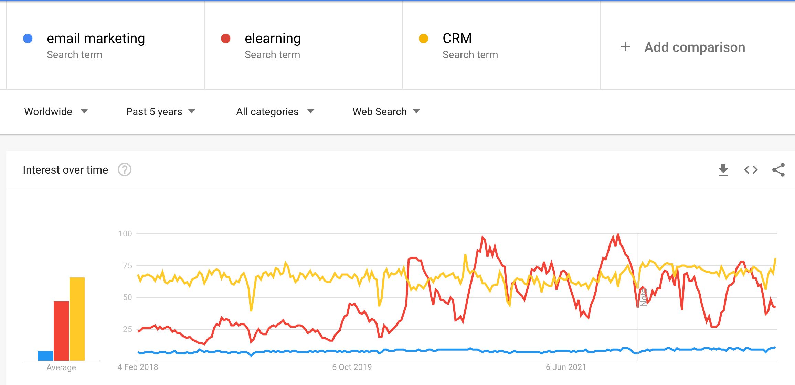Select the yellow CRM average bar
795x385 pixels.
pos(77,319)
